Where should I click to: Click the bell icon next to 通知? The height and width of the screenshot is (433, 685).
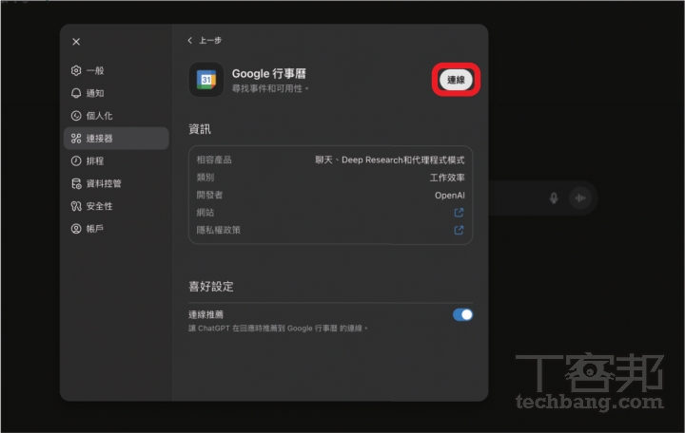point(76,93)
